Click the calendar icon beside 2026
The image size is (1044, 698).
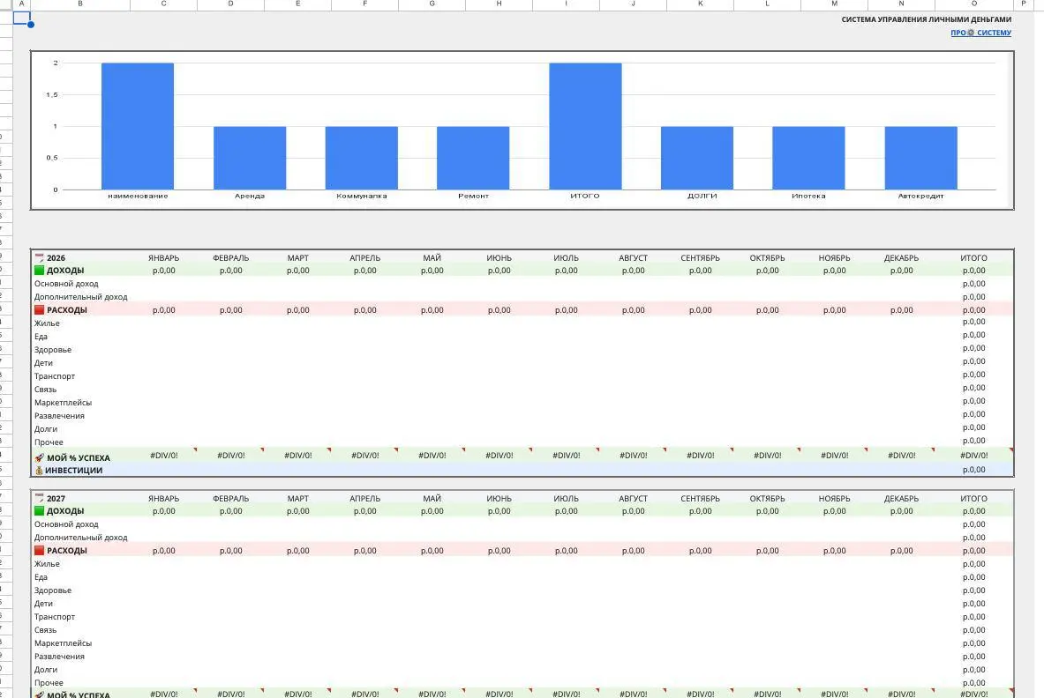click(x=40, y=257)
